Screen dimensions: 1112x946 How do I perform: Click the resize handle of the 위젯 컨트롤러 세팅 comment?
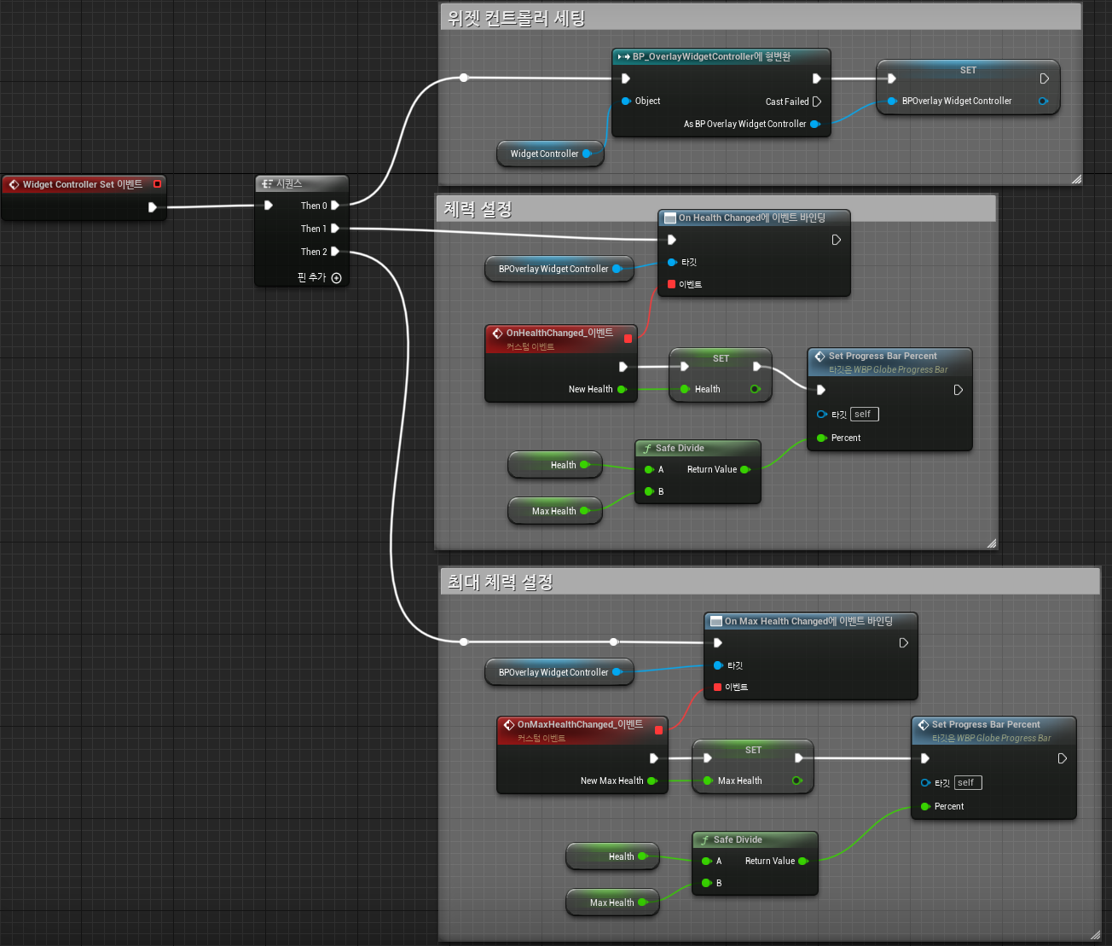pos(1076,179)
